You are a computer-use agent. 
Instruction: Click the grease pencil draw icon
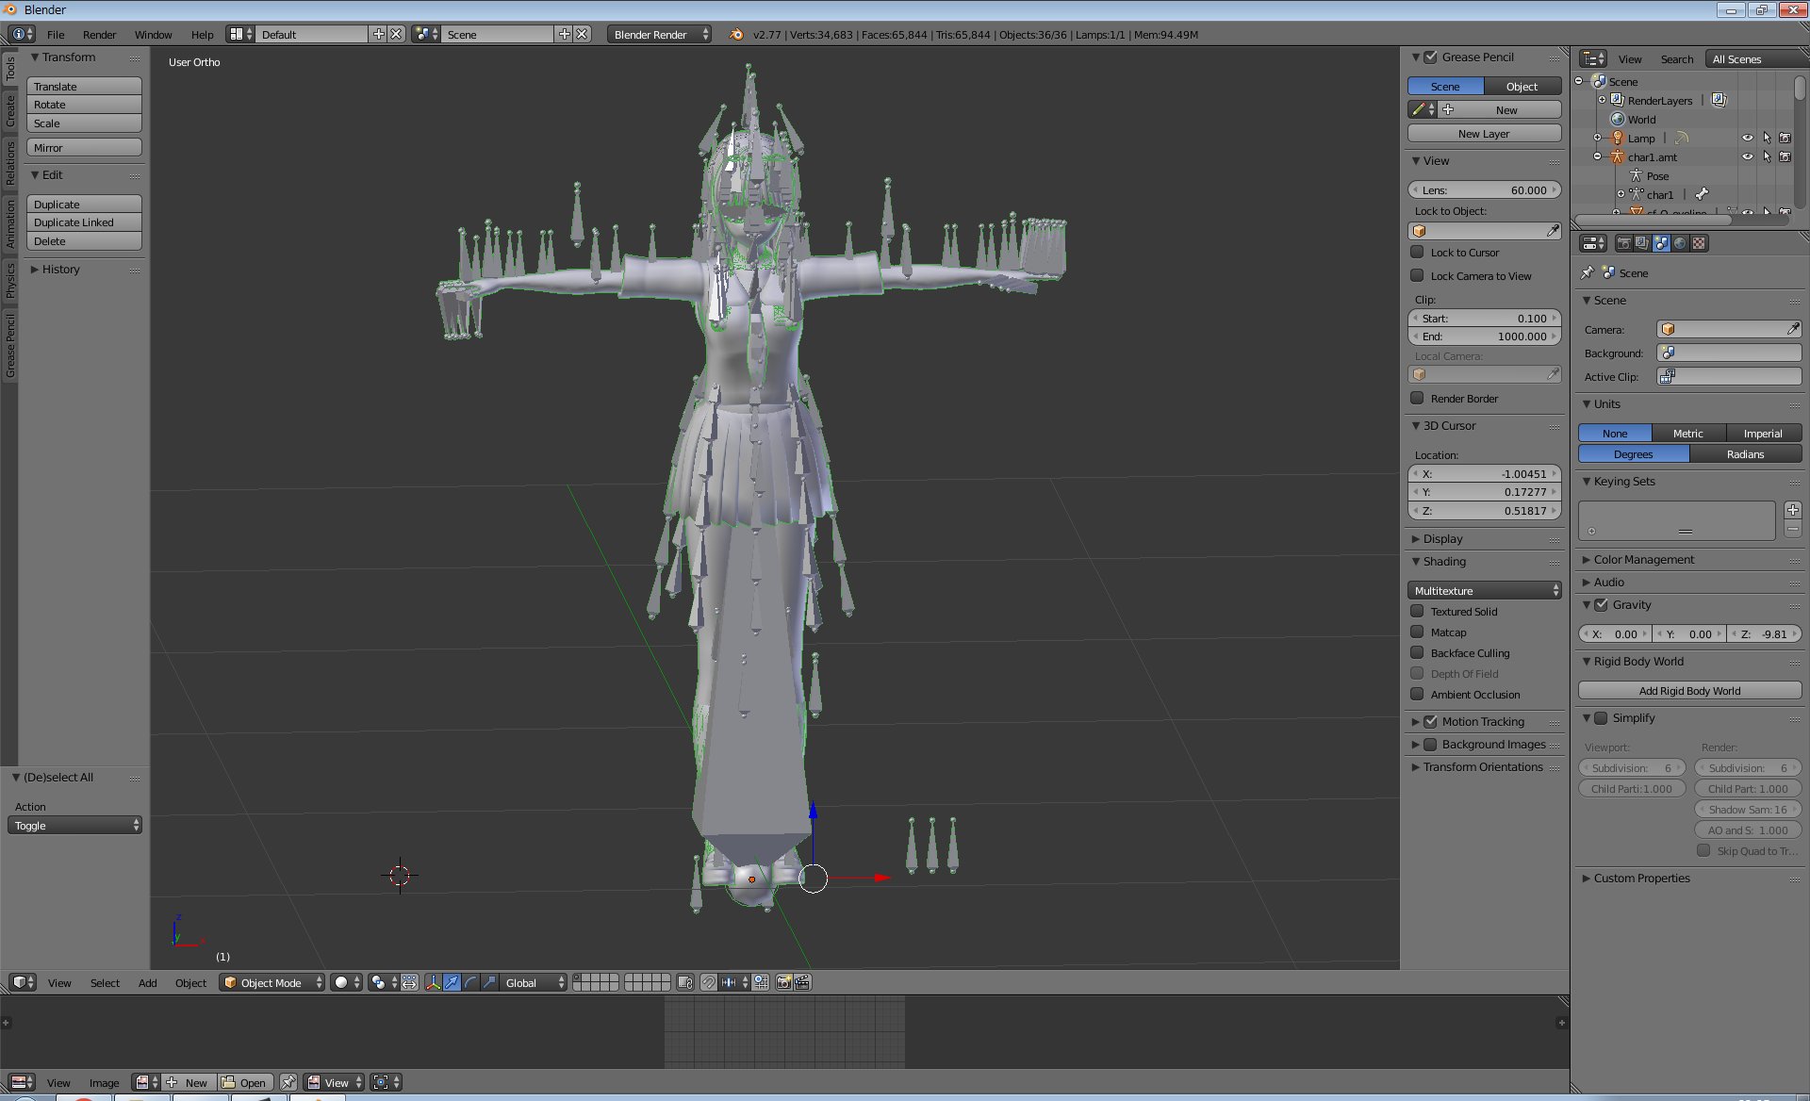1419,109
